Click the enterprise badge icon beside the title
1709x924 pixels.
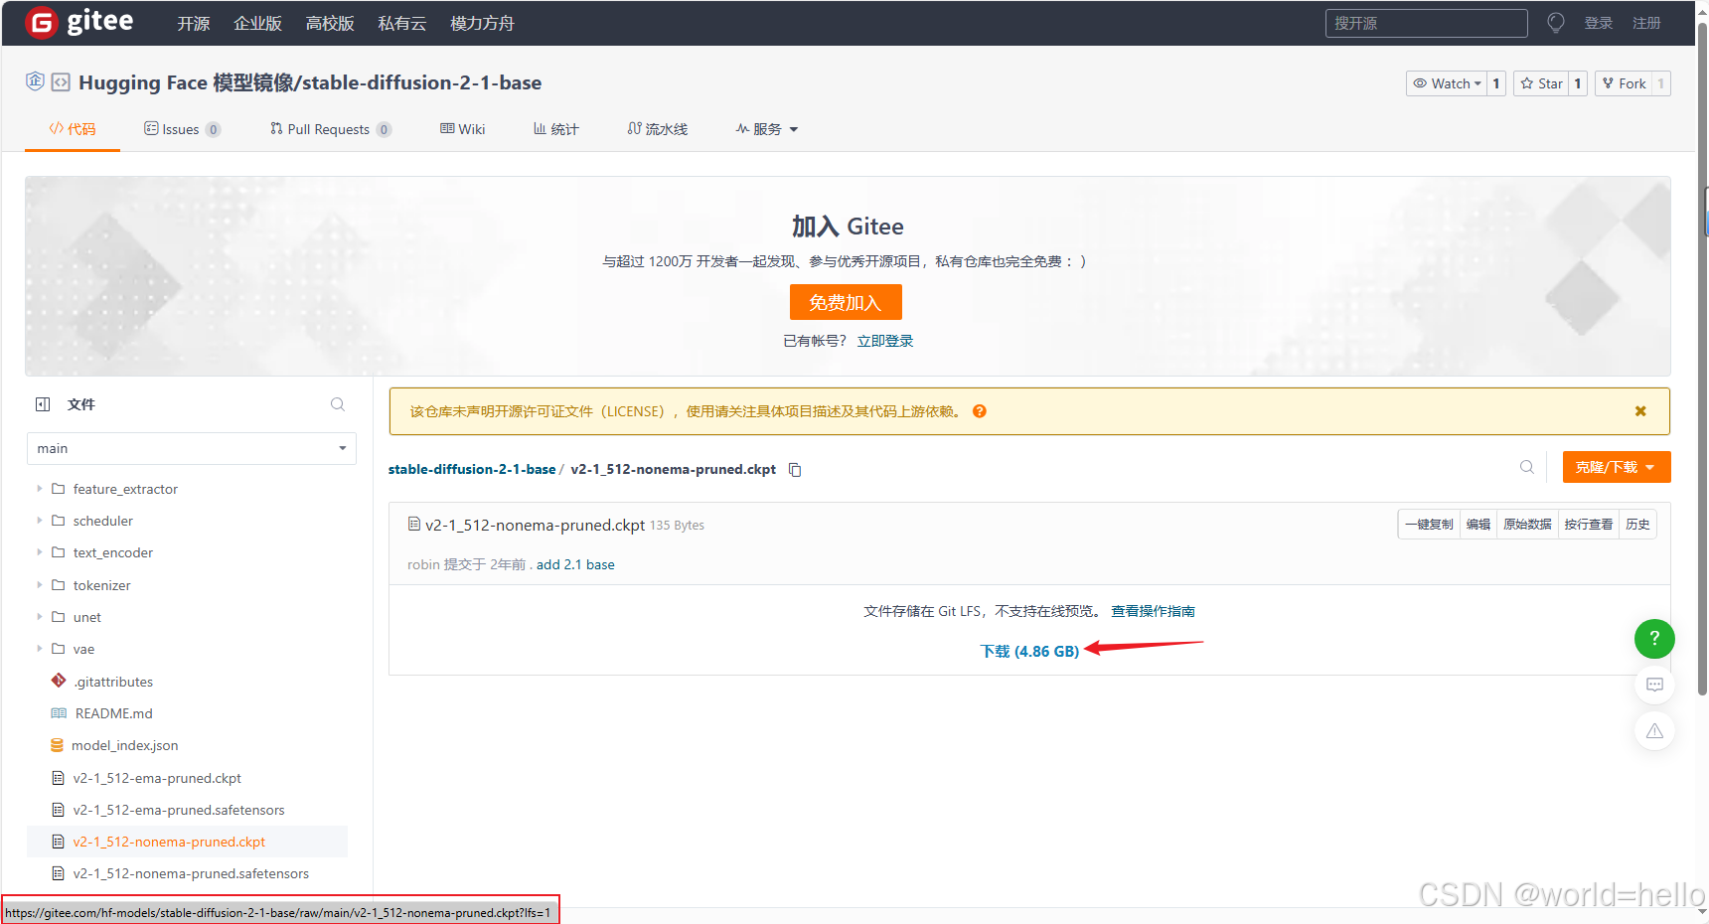pos(35,81)
